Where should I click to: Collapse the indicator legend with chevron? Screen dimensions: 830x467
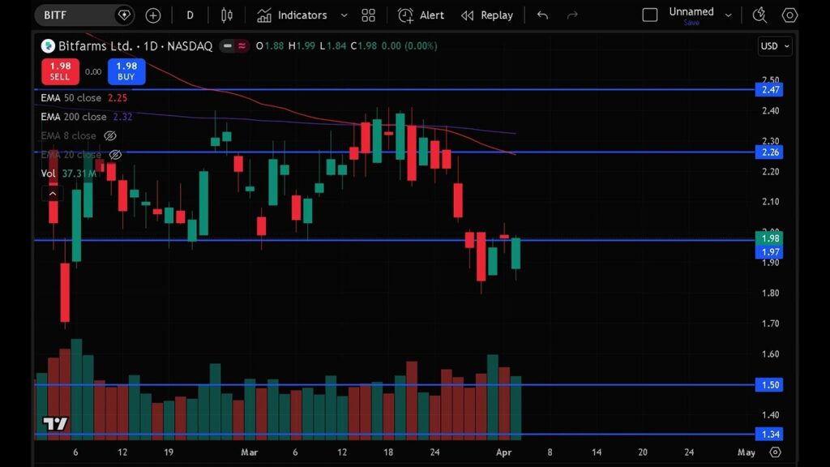pyautogui.click(x=53, y=193)
